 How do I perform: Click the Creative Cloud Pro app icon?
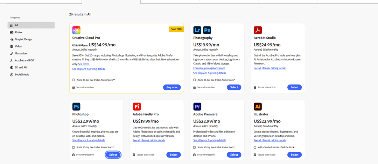click(76, 30)
